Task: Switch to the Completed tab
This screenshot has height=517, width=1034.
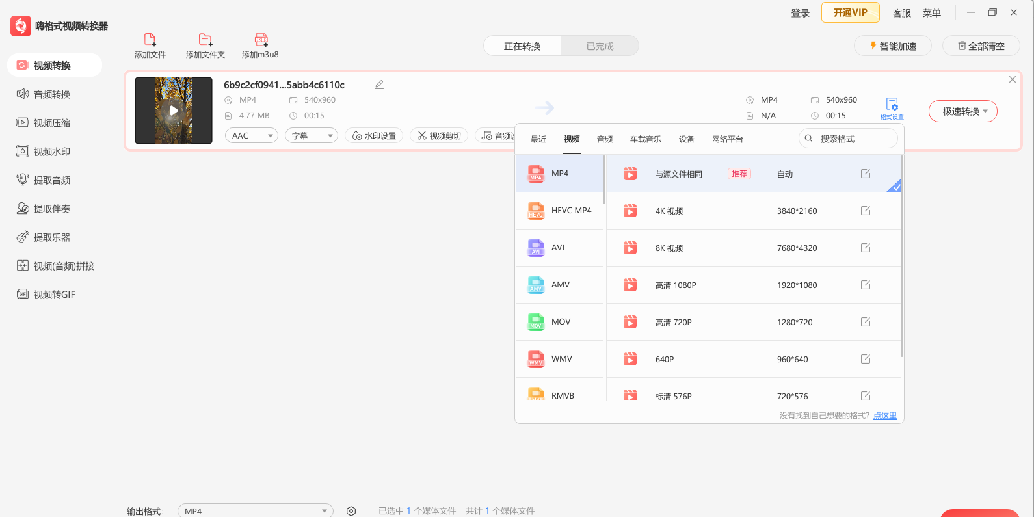Action: (600, 46)
